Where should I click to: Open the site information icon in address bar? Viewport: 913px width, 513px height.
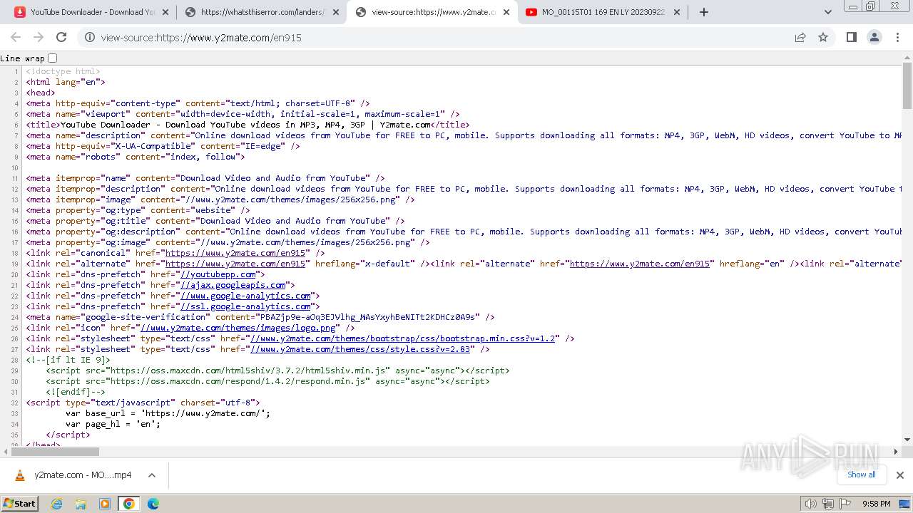coord(90,37)
